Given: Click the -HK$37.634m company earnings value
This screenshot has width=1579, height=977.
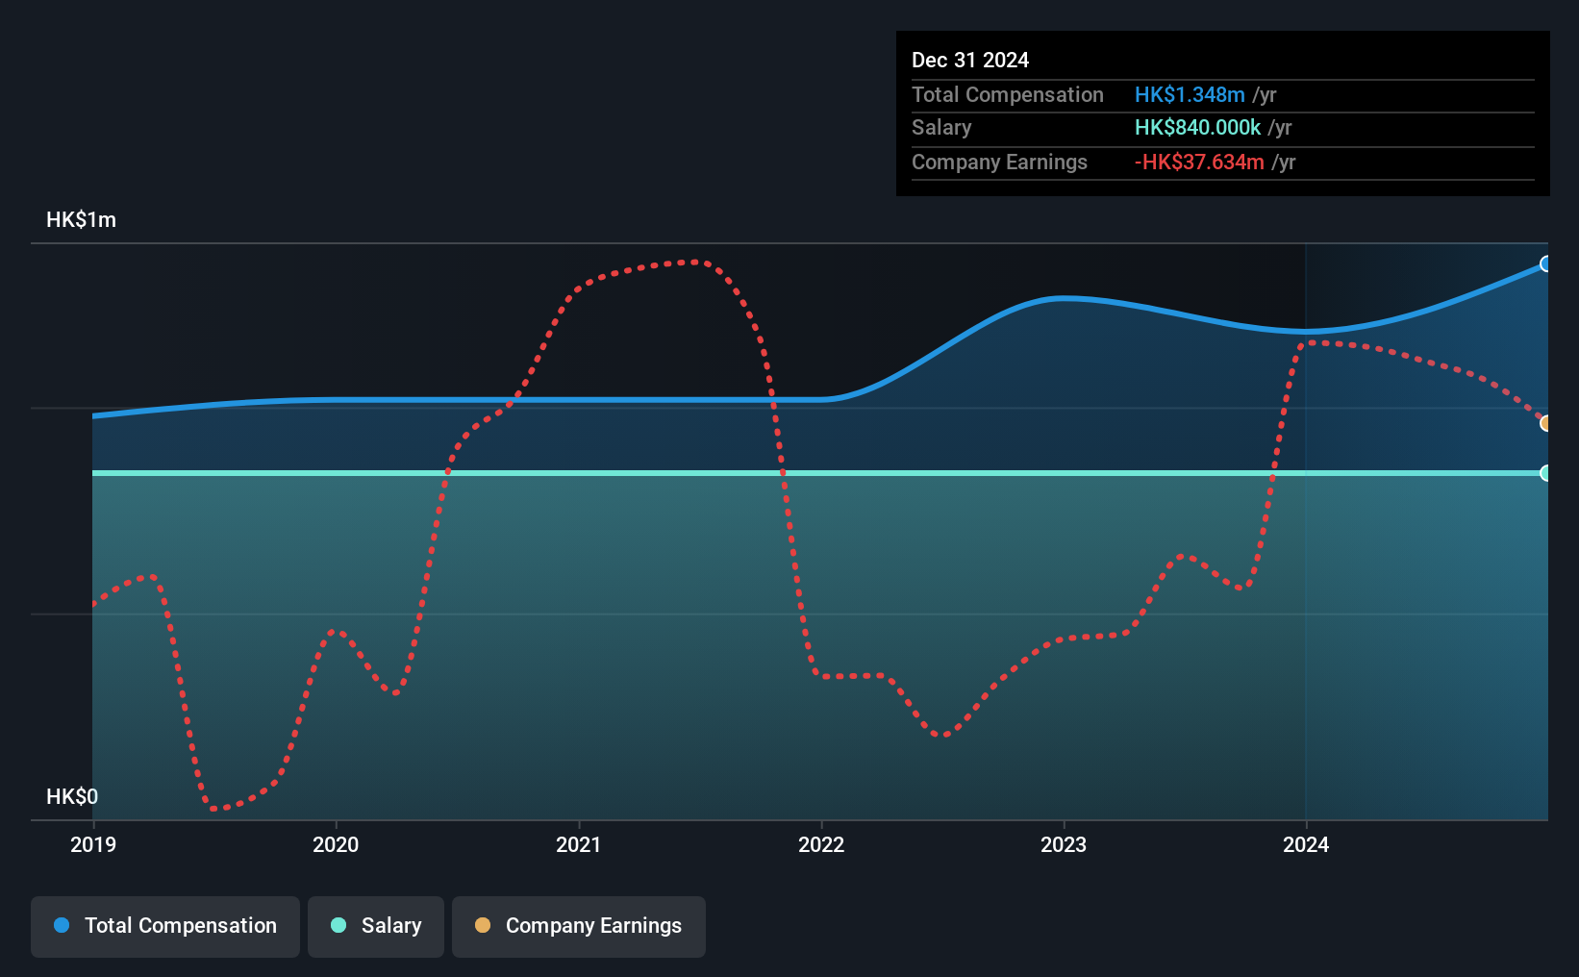Looking at the screenshot, I should coord(1199,162).
